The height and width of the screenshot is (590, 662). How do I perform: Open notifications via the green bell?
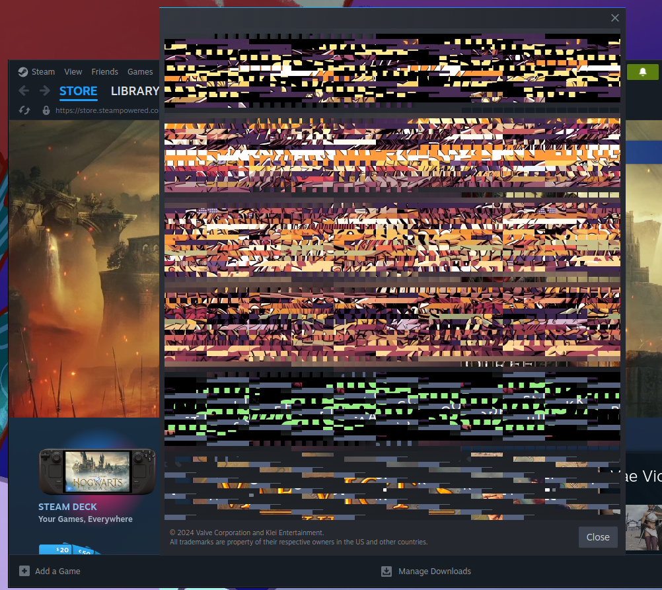pos(643,72)
